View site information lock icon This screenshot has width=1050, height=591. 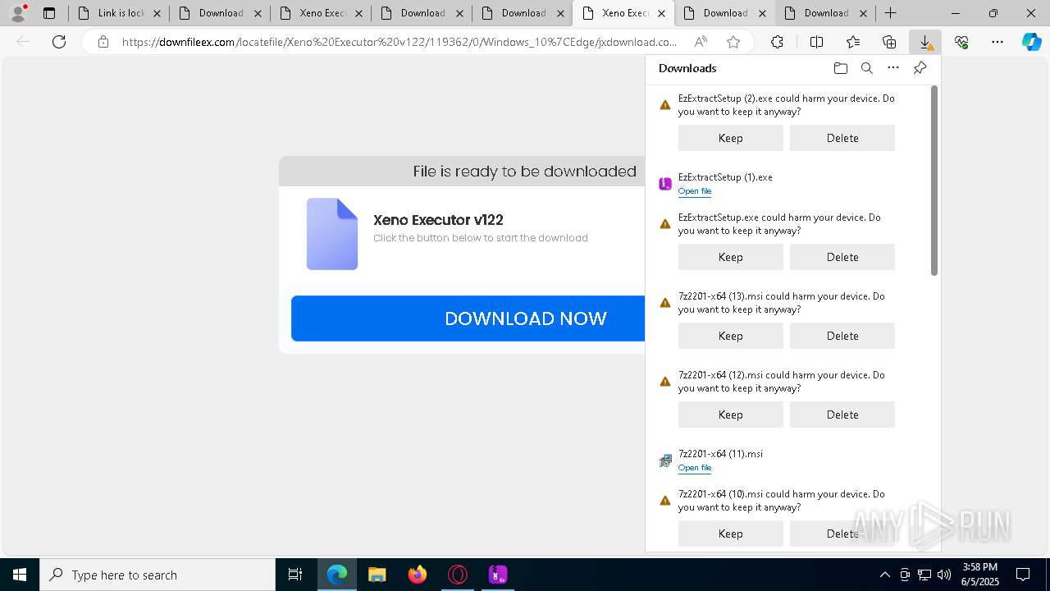pyautogui.click(x=103, y=42)
